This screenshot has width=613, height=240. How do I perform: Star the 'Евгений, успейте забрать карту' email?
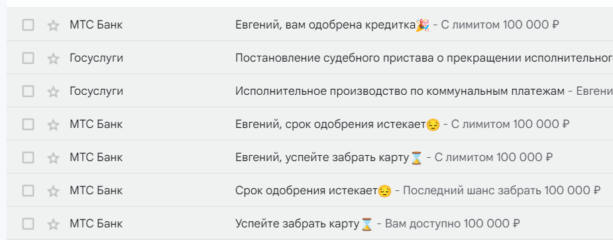(53, 158)
